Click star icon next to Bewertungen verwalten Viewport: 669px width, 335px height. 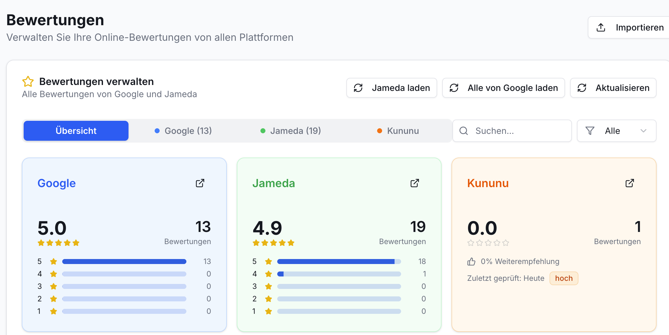tap(28, 82)
